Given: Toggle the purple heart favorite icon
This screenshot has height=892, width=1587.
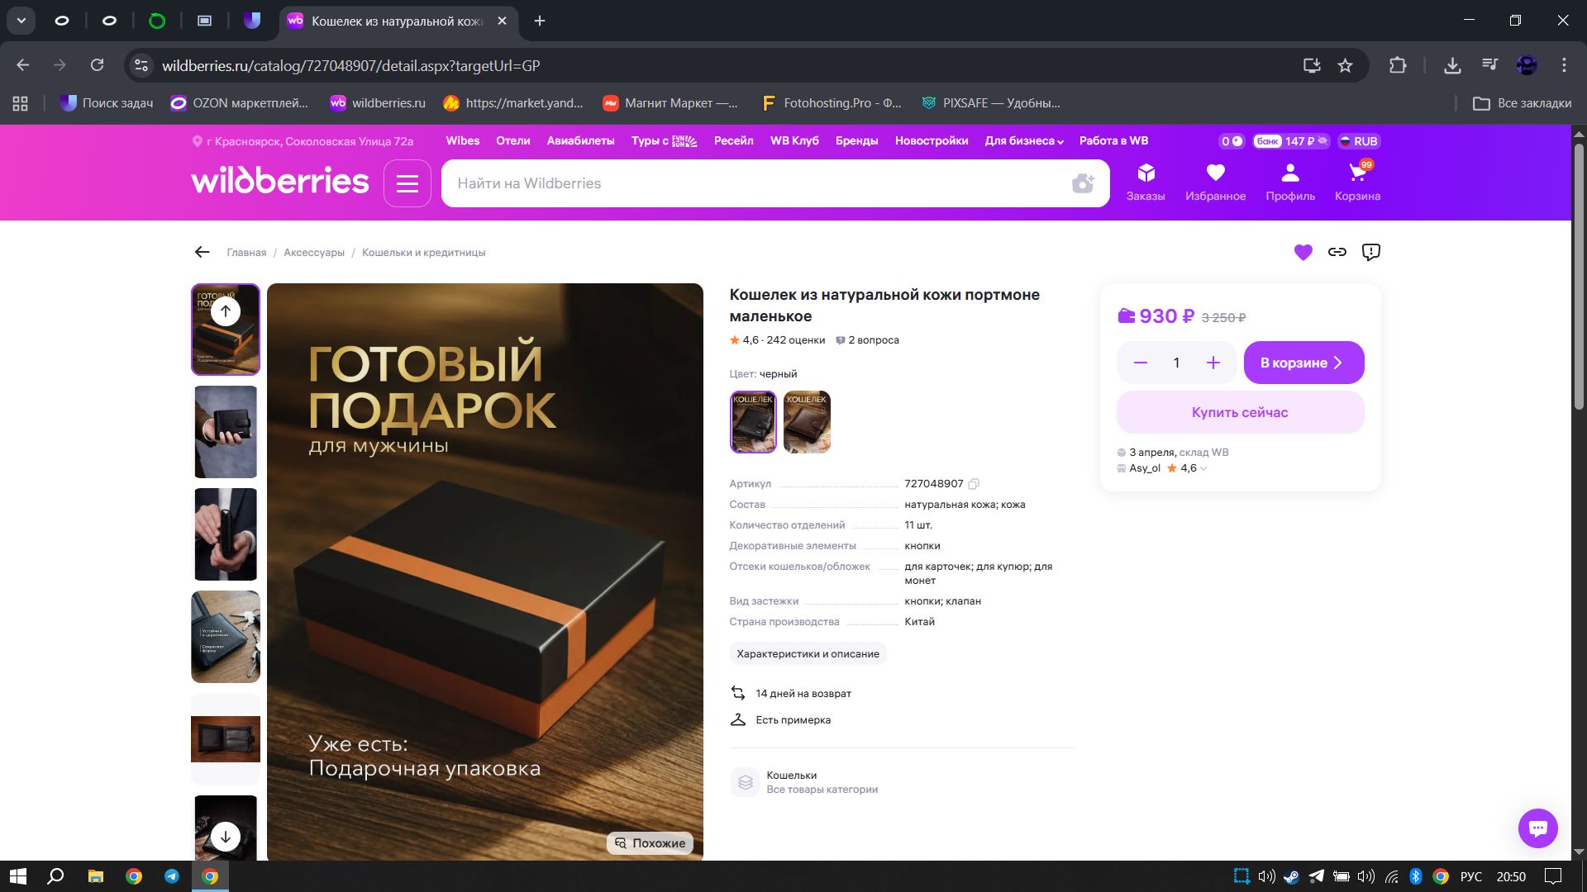Looking at the screenshot, I should coord(1303,252).
